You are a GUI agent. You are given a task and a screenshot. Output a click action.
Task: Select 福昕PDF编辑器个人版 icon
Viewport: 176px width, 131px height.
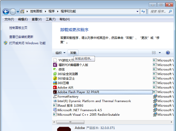55,65
